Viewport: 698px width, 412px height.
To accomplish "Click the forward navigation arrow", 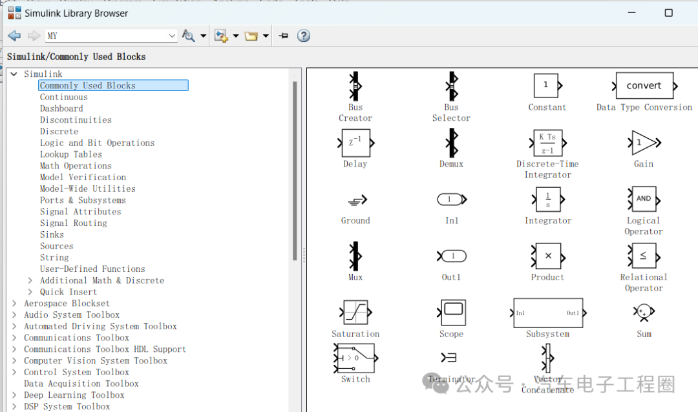I will pos(34,36).
